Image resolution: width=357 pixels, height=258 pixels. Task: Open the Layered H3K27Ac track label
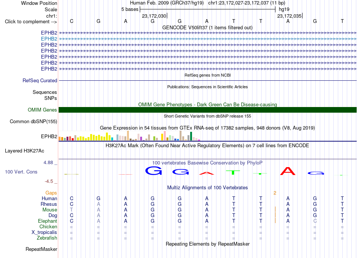pos(24,151)
